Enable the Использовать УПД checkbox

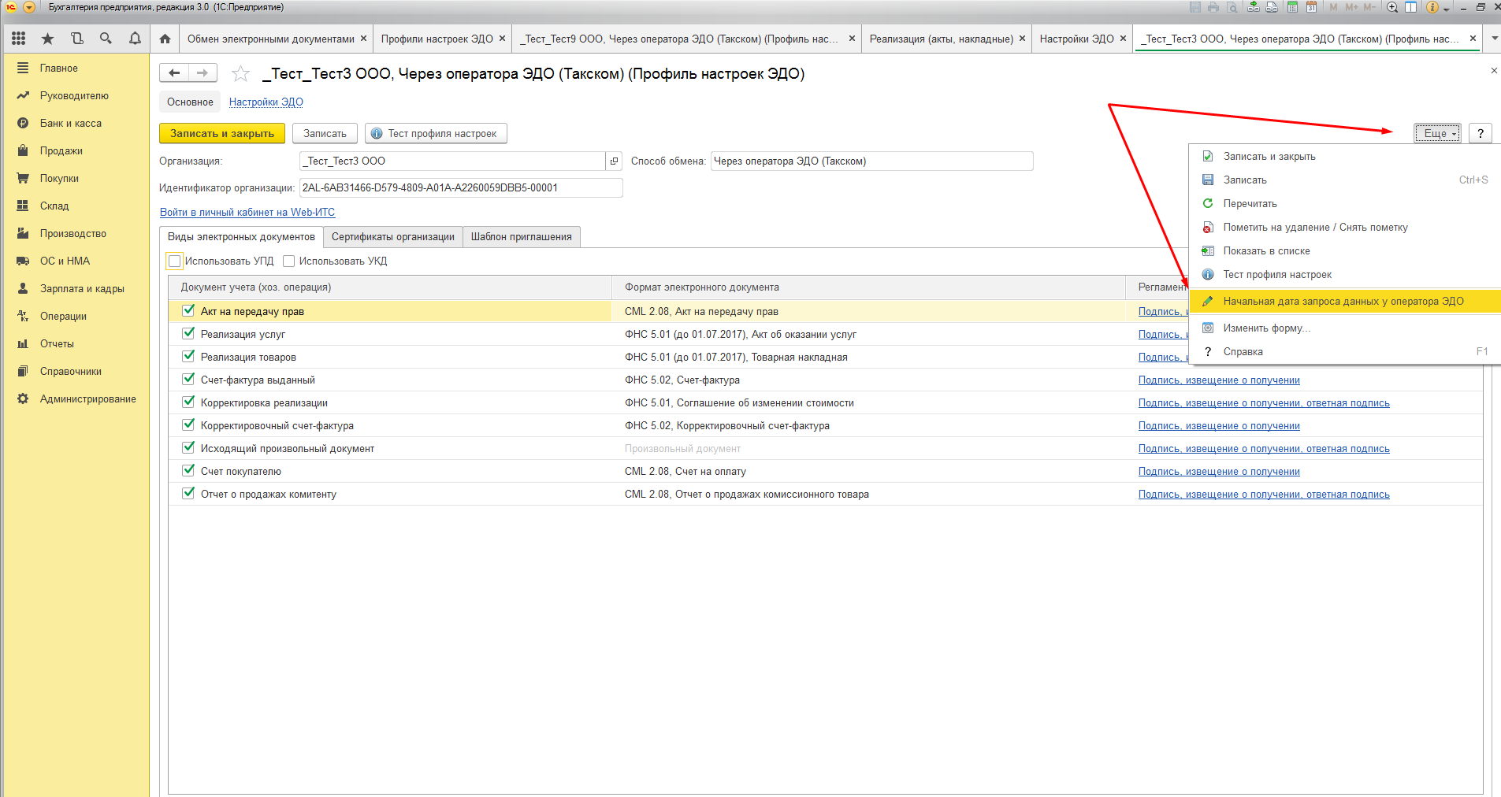coord(175,261)
